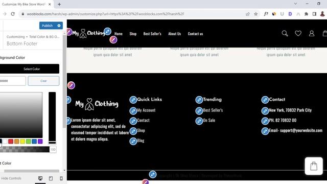Focus the hex color input field
This screenshot has height=184, width=327.
(13, 81)
